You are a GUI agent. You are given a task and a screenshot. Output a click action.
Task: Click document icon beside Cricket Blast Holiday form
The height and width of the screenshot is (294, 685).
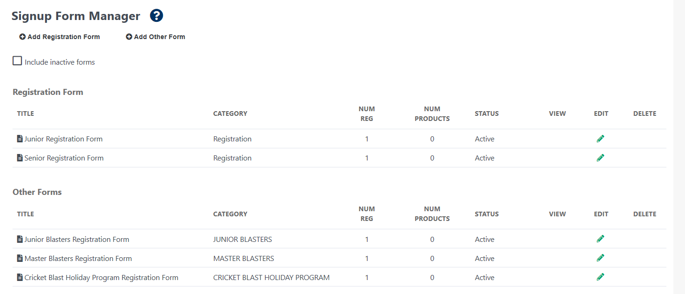pyautogui.click(x=20, y=277)
